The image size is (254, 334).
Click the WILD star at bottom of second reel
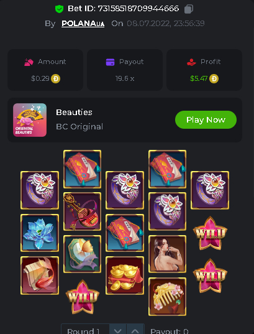click(83, 297)
